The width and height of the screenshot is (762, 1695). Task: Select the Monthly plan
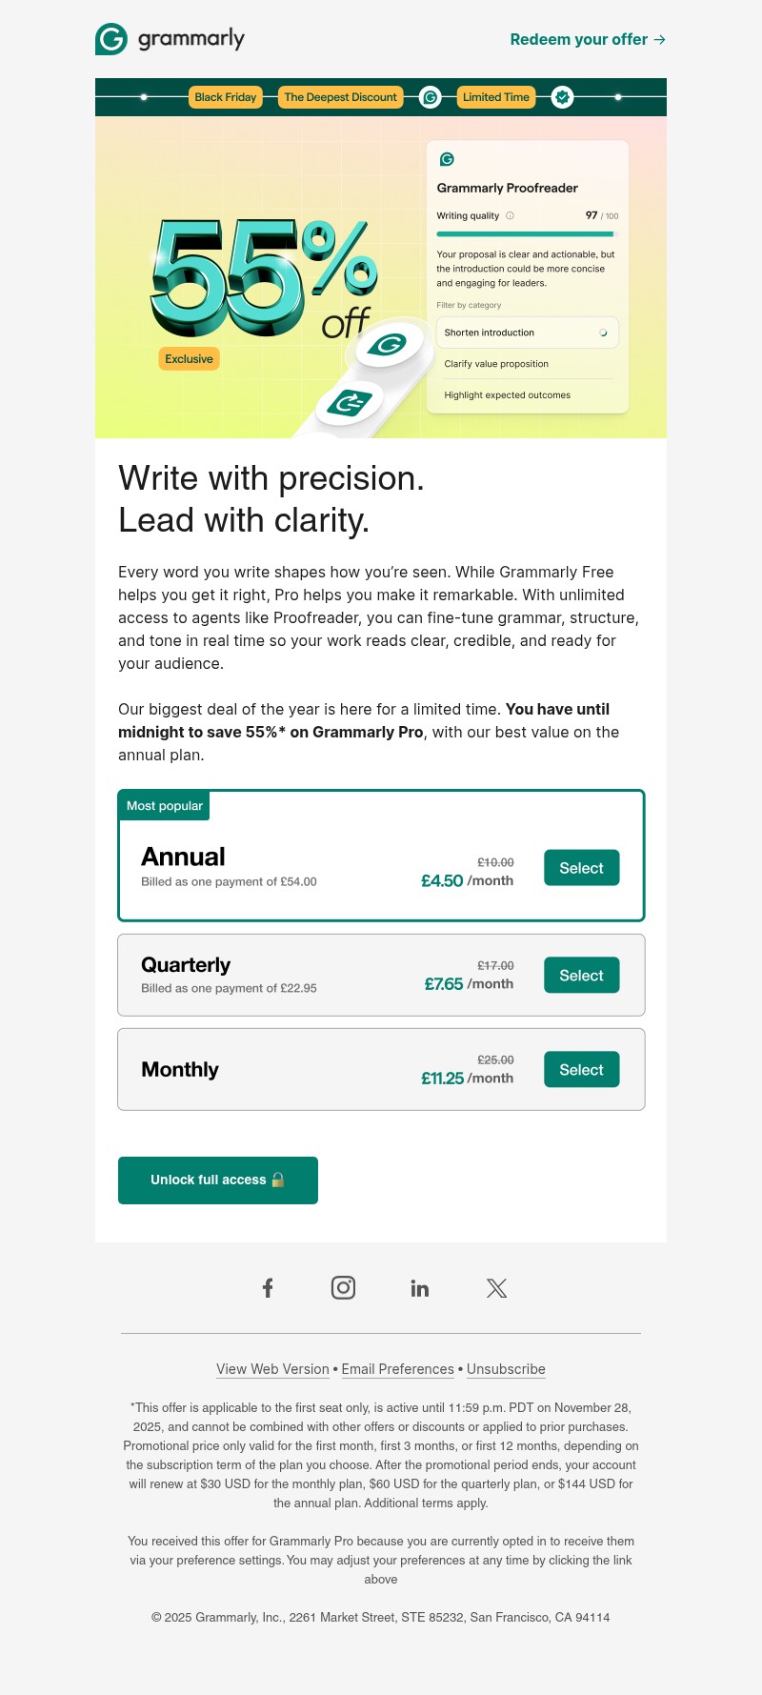(x=581, y=1069)
